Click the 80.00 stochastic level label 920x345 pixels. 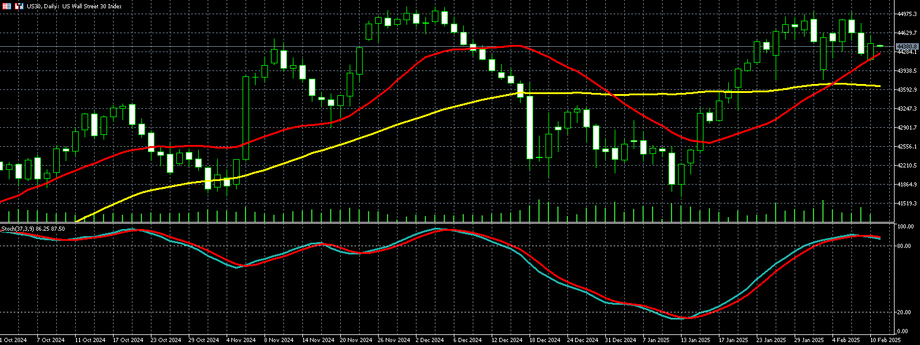[x=904, y=246]
